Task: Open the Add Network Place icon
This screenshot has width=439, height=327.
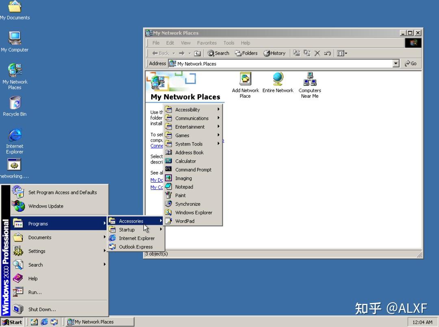Action: pos(245,84)
